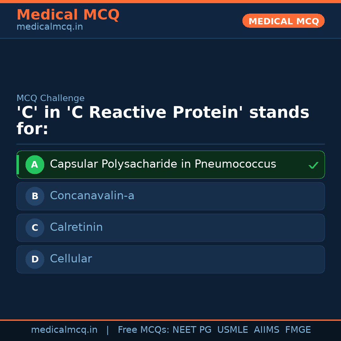
Task: Click the green highlight bar beside option A
Action: pos(18,165)
